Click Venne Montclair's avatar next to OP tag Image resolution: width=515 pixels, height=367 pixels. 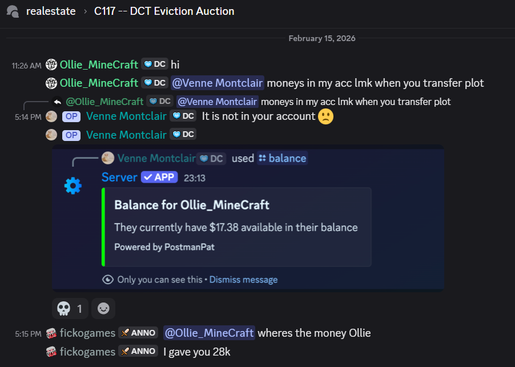tap(51, 116)
